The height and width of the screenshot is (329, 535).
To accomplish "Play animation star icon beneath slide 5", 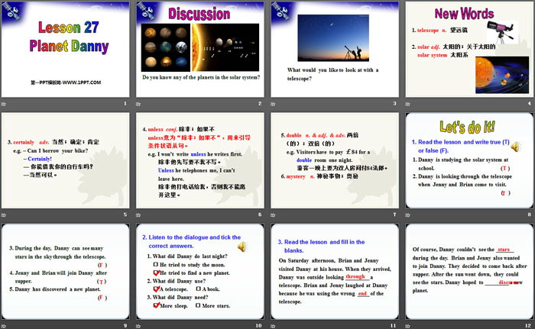I will [4, 214].
